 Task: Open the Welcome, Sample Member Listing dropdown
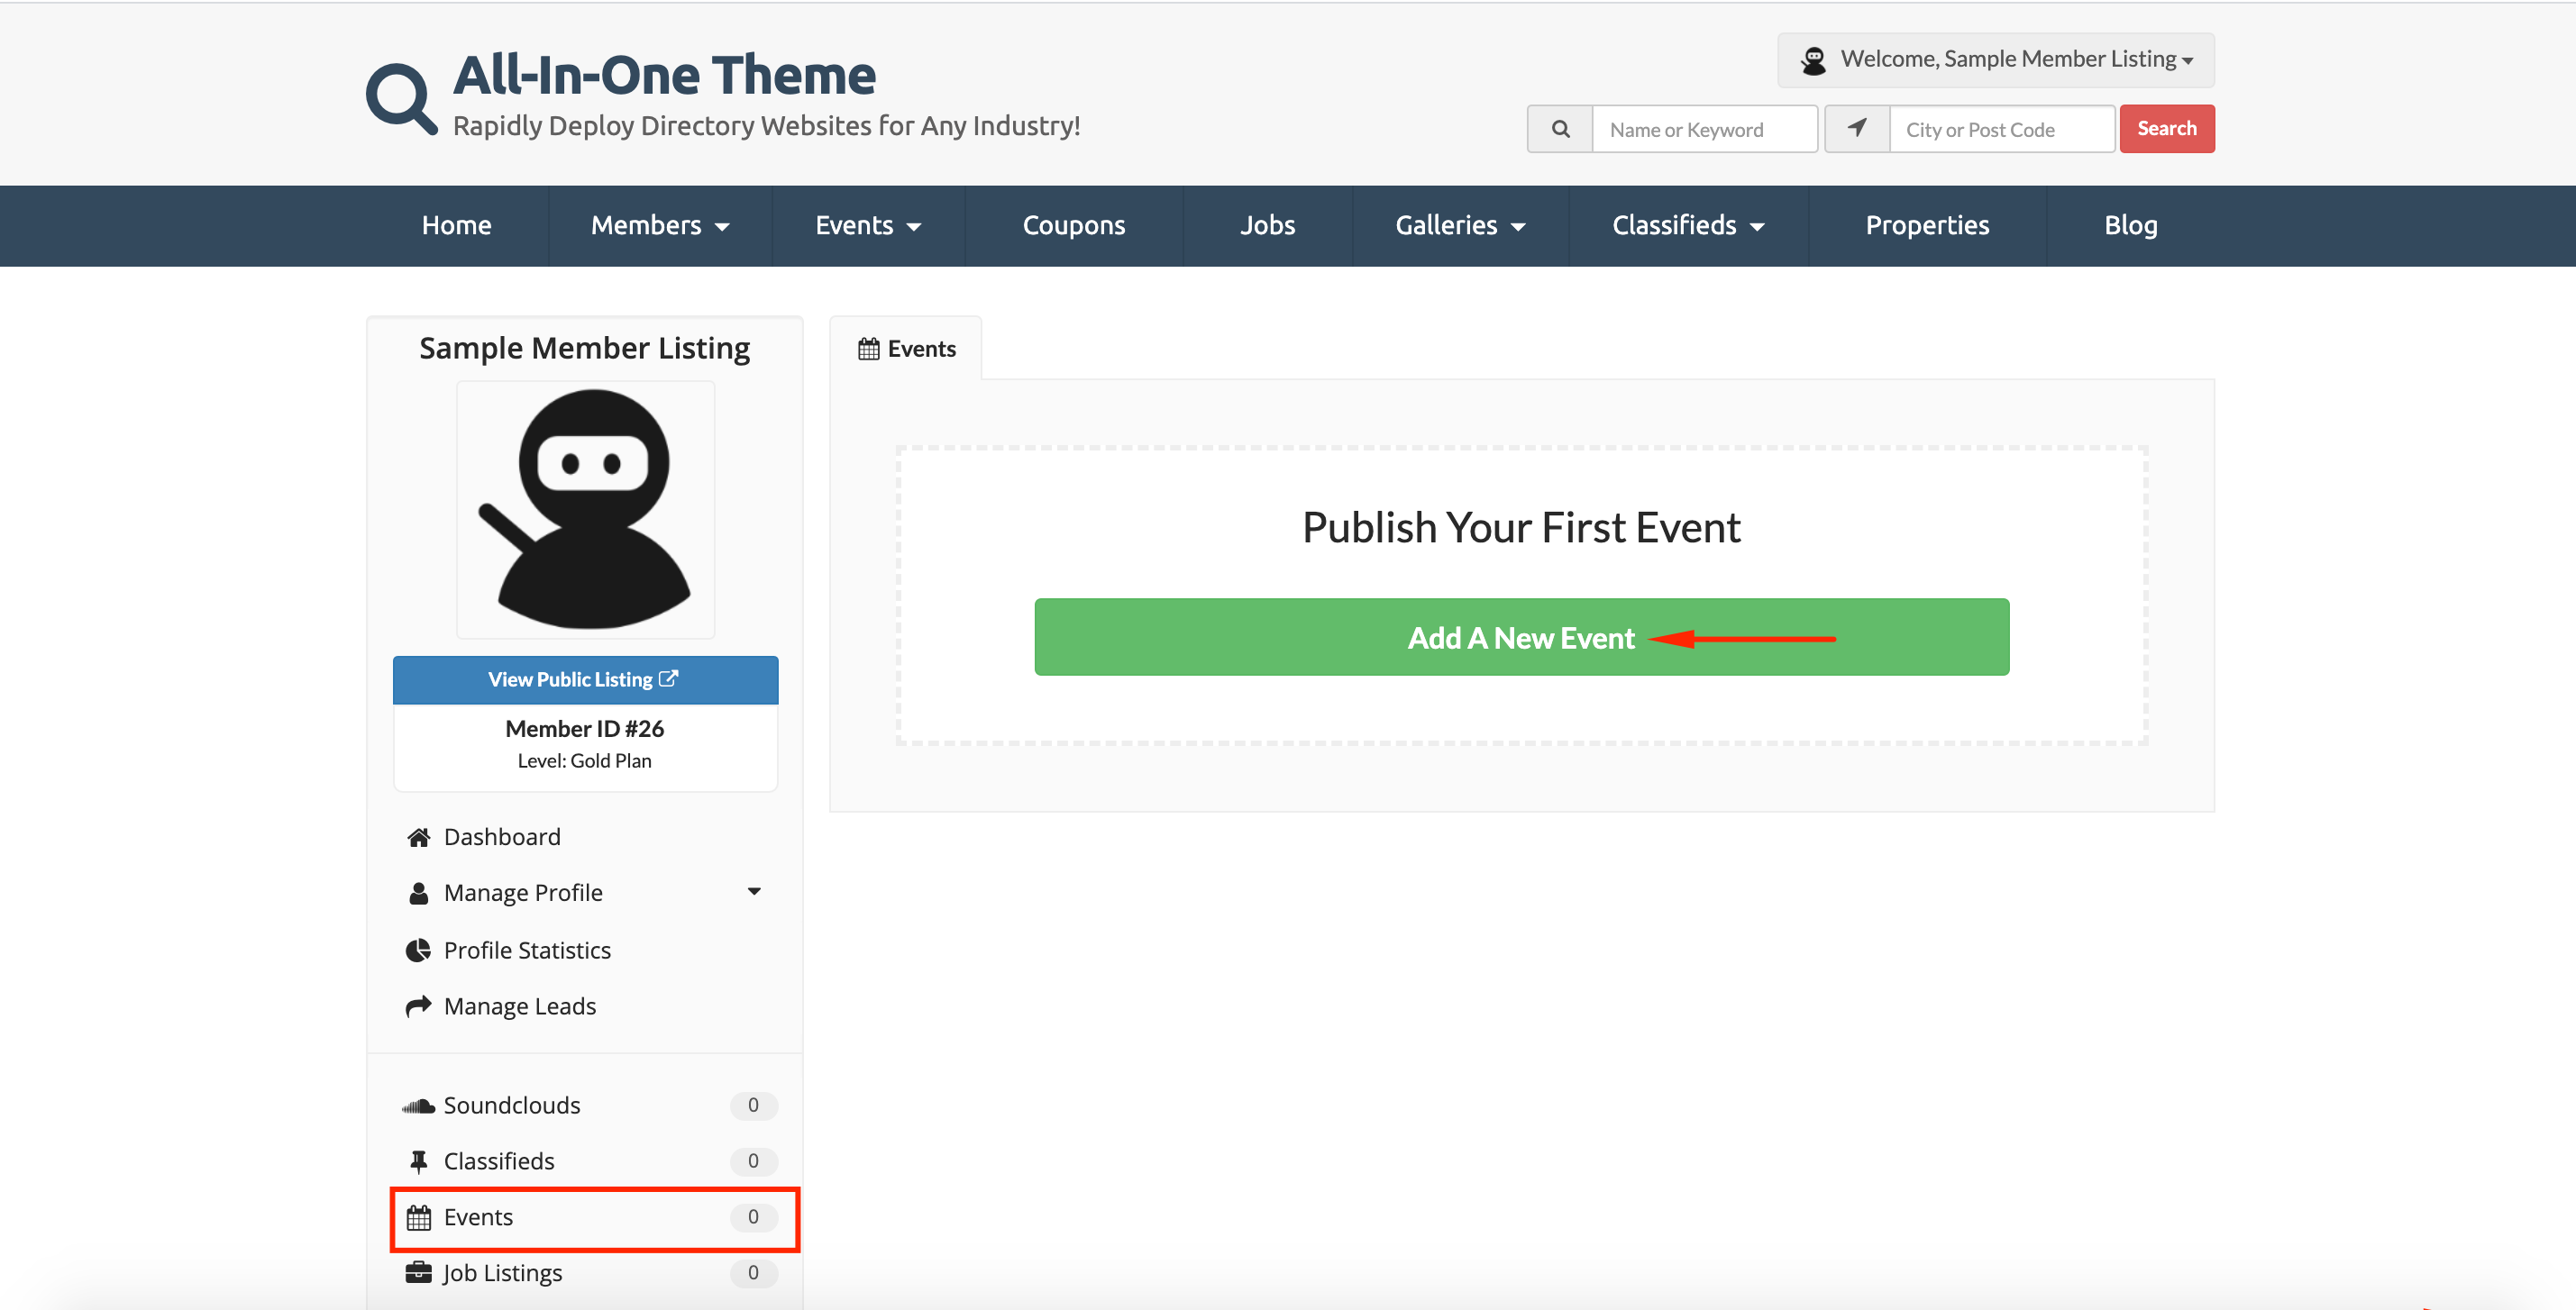point(1995,60)
